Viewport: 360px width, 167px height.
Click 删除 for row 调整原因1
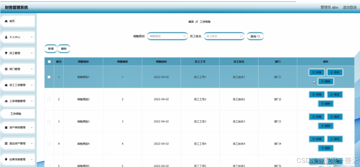[326, 81]
